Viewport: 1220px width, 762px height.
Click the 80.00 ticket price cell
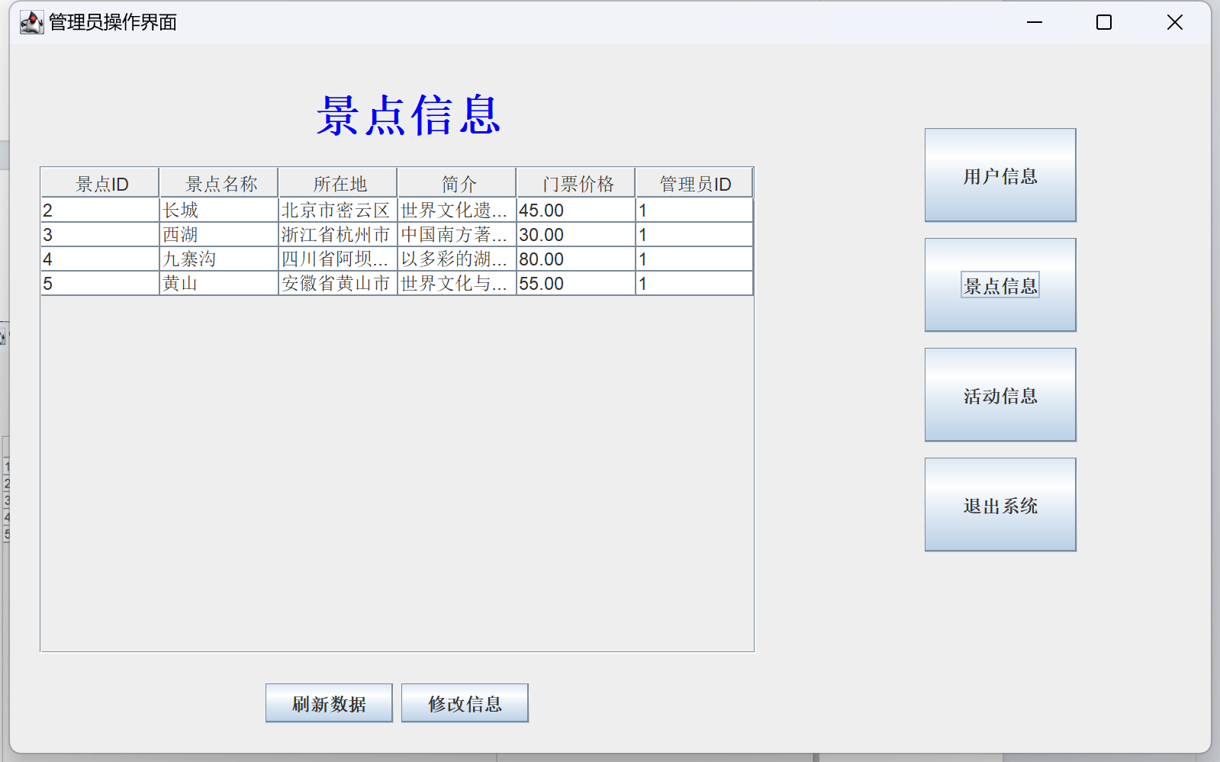(576, 259)
